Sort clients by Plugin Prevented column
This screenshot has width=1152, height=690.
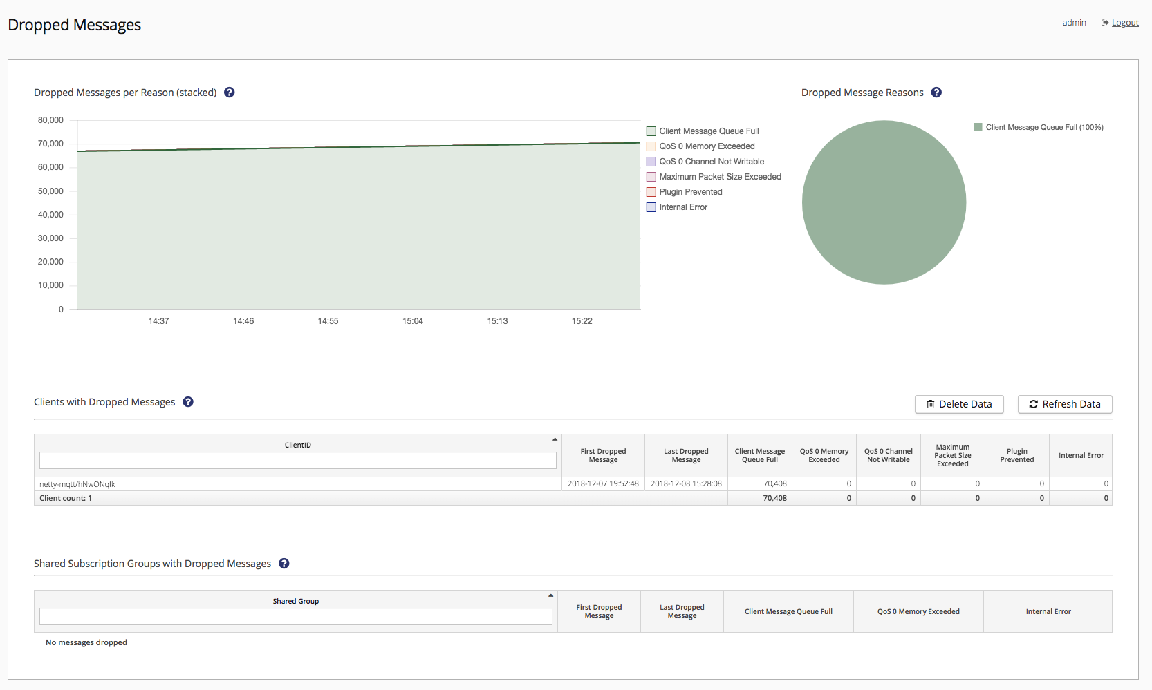pyautogui.click(x=1017, y=456)
